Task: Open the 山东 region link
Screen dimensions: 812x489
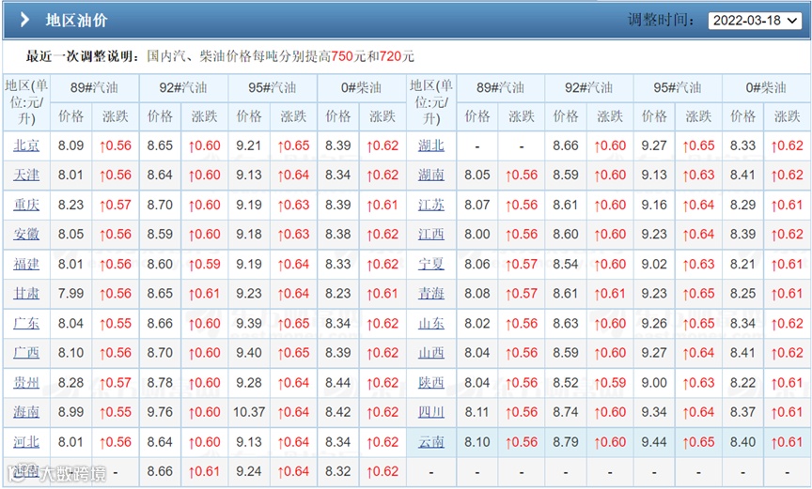Action: click(431, 324)
